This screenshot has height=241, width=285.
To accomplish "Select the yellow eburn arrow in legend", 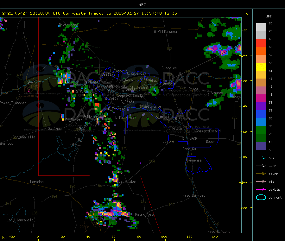I will pyautogui.click(x=261, y=174).
